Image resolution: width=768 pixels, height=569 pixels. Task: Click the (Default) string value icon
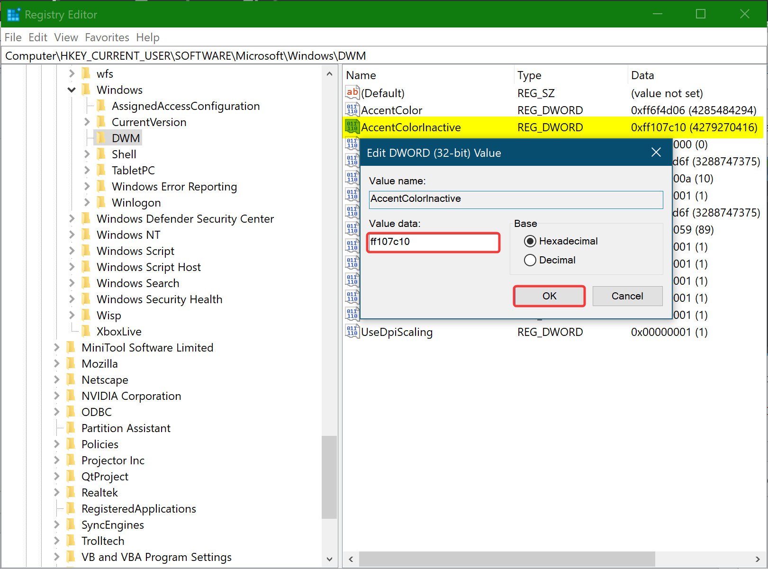click(x=352, y=93)
